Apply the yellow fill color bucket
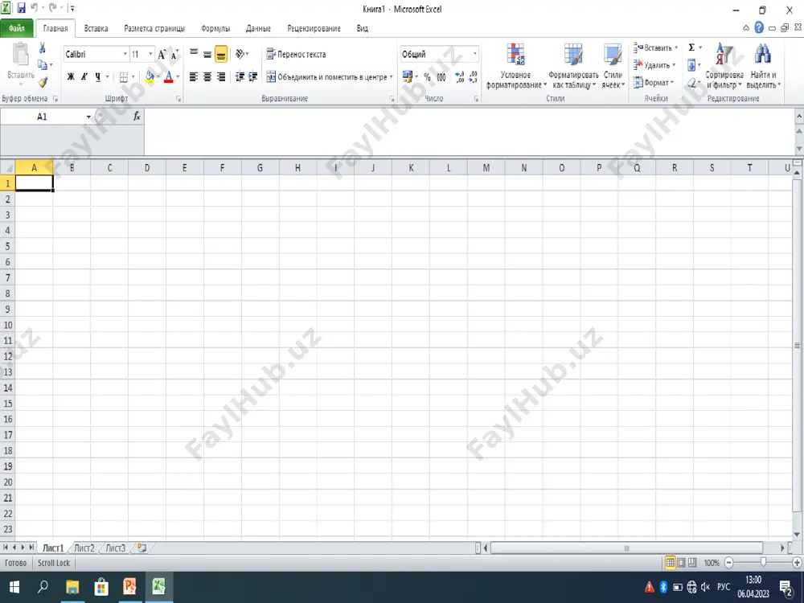Image resolution: width=804 pixels, height=603 pixels. (x=150, y=77)
